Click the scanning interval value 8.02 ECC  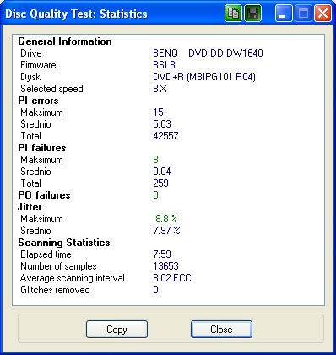click(172, 278)
